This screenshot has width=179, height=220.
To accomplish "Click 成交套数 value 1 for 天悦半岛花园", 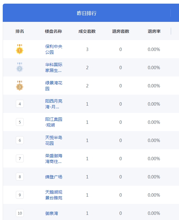I will point(87,140).
